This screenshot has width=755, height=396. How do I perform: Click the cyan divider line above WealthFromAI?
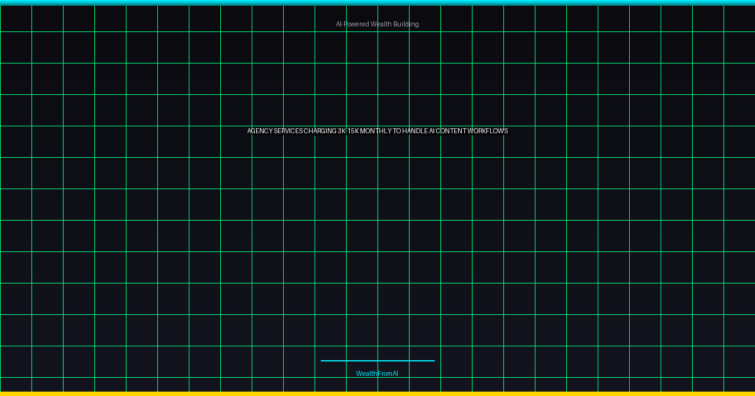tap(377, 361)
